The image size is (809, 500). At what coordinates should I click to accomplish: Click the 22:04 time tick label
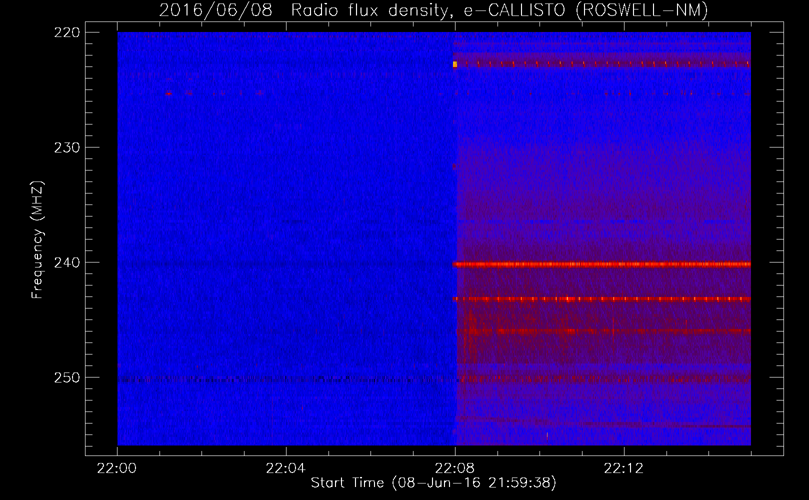(x=286, y=468)
